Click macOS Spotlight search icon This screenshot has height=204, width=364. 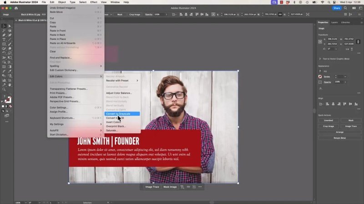[x=329, y=2]
